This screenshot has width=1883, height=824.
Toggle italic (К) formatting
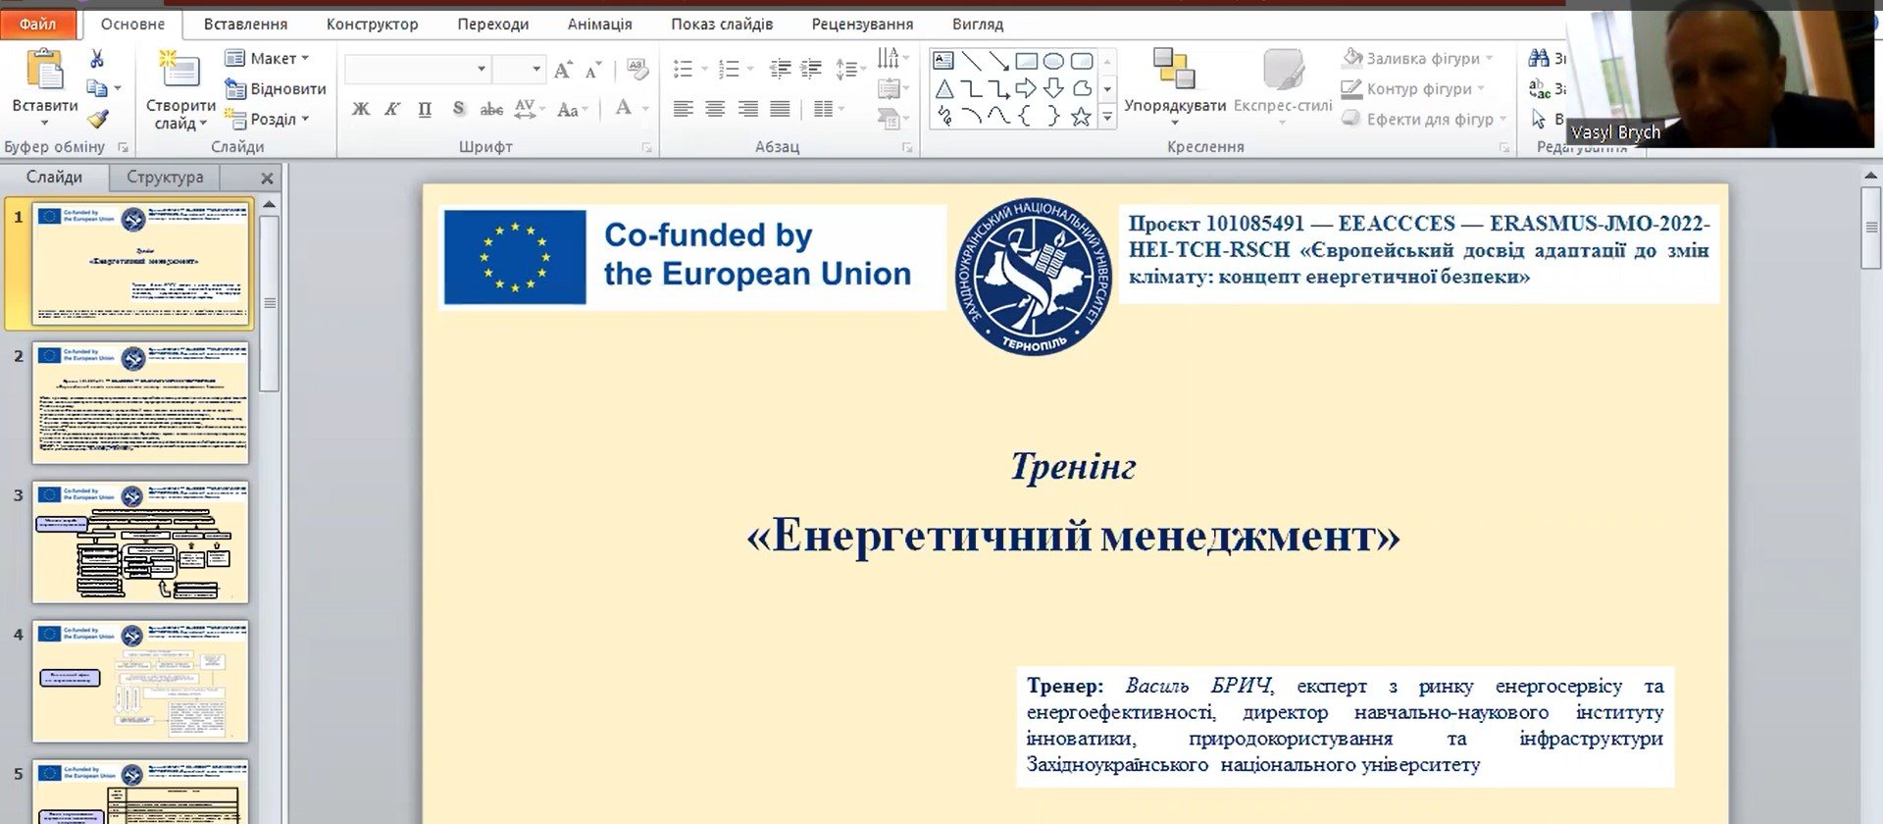392,109
